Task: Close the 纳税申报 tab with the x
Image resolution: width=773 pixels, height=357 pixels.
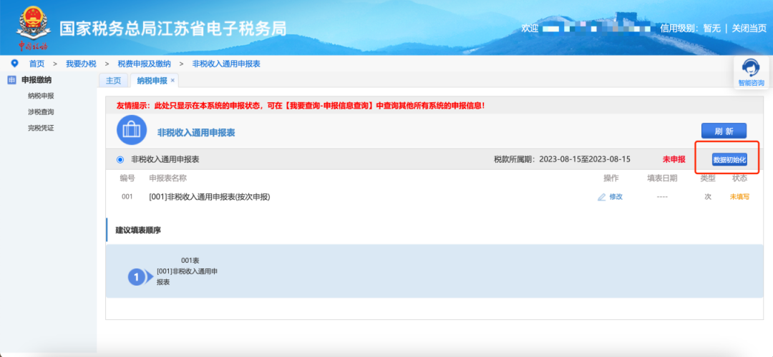Action: click(x=172, y=81)
